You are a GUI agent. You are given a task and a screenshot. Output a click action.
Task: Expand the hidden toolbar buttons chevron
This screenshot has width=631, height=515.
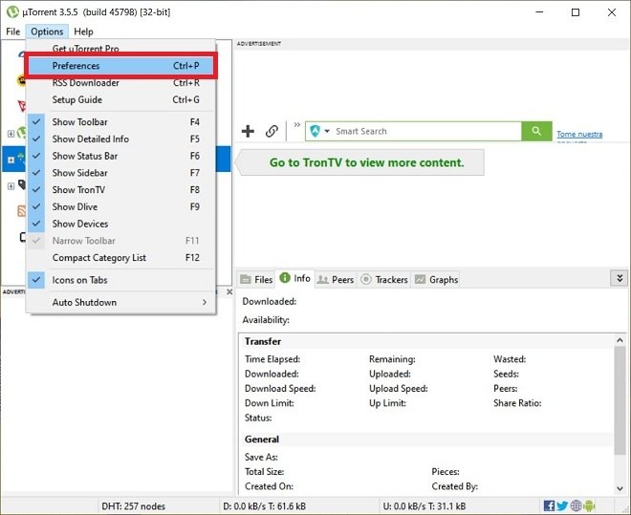(x=297, y=124)
